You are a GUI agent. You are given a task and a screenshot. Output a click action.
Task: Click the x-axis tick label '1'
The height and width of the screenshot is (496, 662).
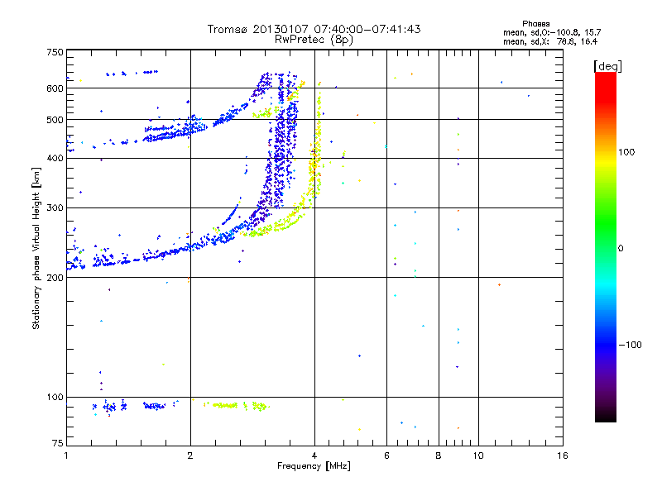point(66,455)
